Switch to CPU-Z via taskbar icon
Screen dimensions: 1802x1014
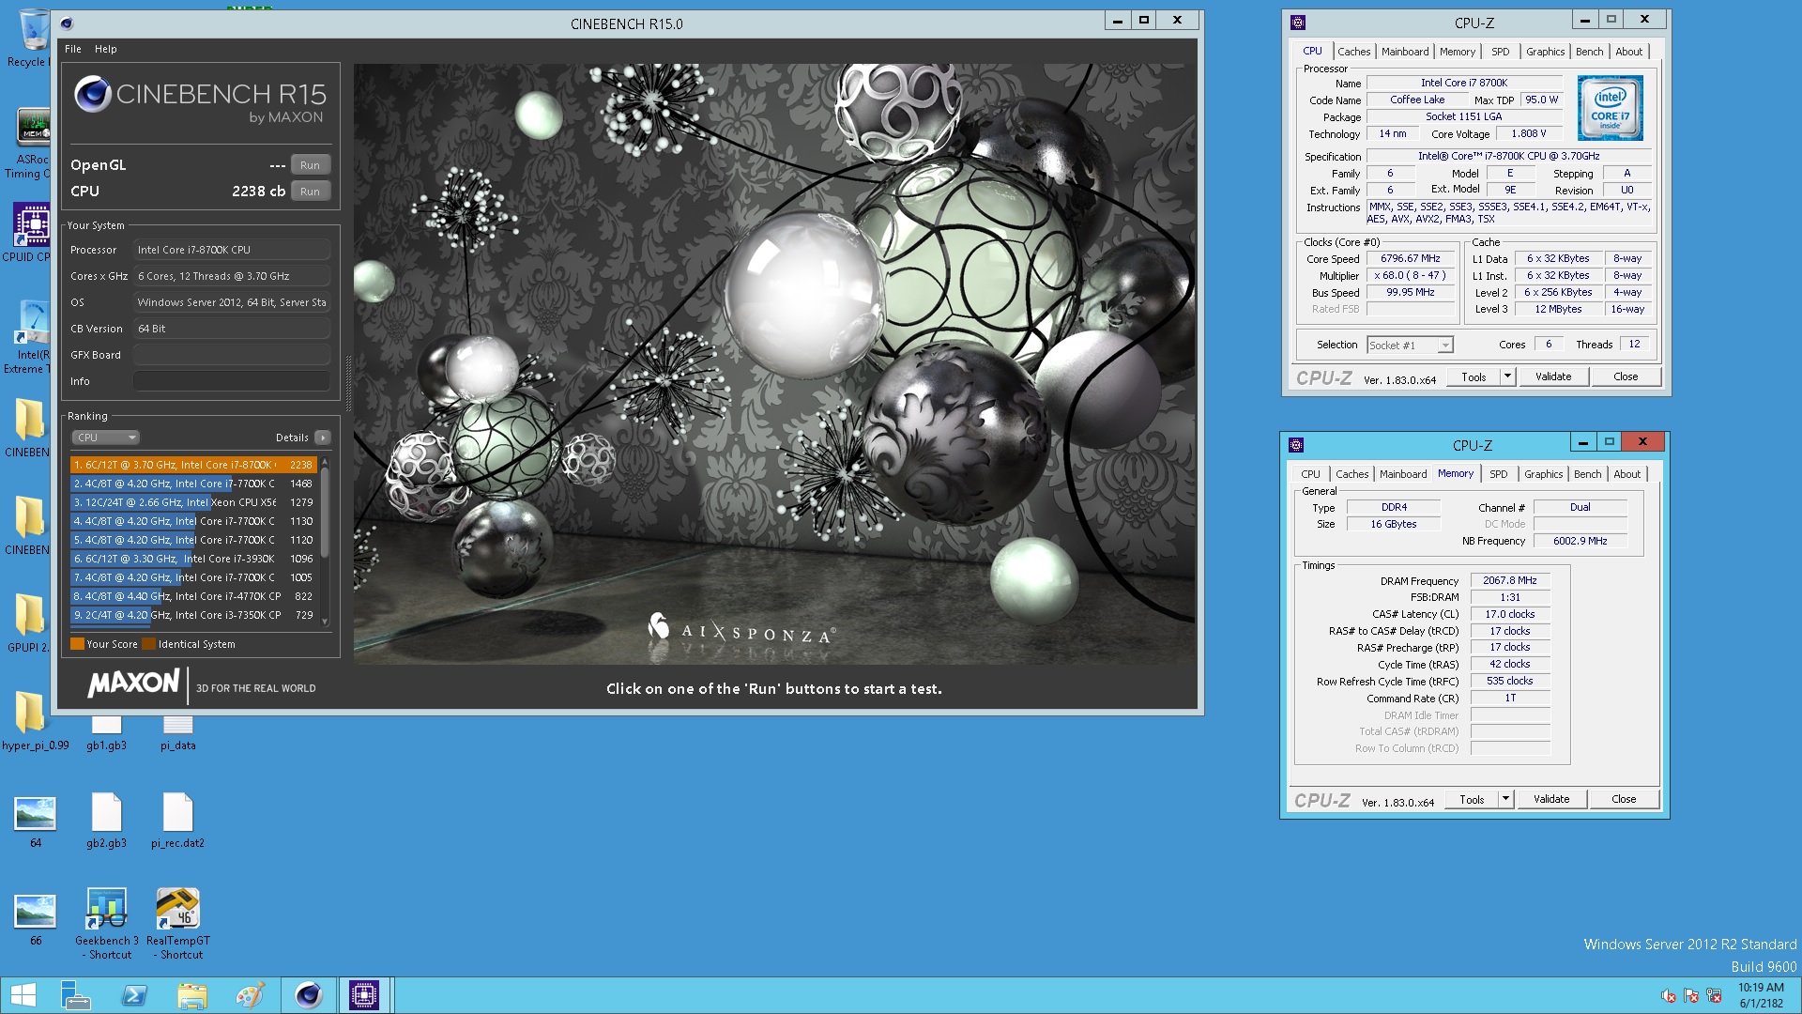pyautogui.click(x=363, y=995)
